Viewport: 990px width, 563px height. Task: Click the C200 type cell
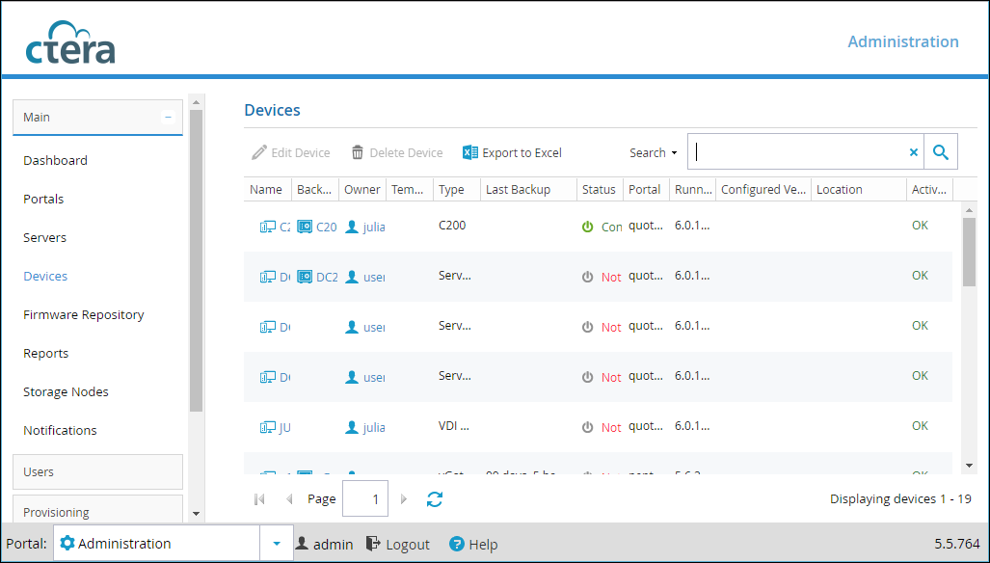pyautogui.click(x=452, y=225)
